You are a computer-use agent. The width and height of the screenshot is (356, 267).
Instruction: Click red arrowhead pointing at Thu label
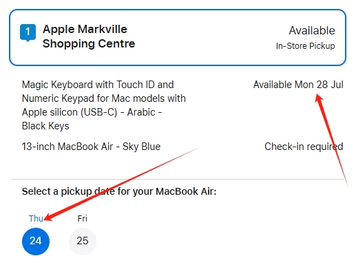coord(48,217)
